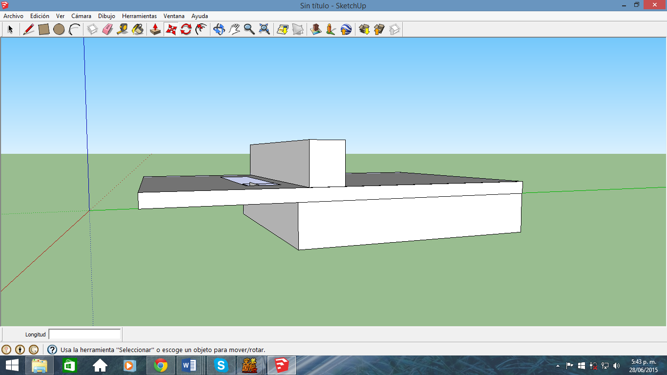Click the white tower box face

tap(327, 163)
